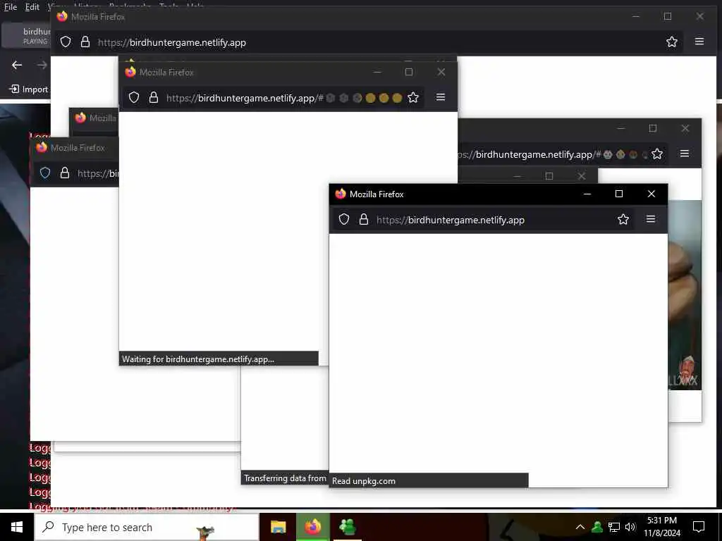
Task: Open File Explorer from the taskbar
Action: 278,527
